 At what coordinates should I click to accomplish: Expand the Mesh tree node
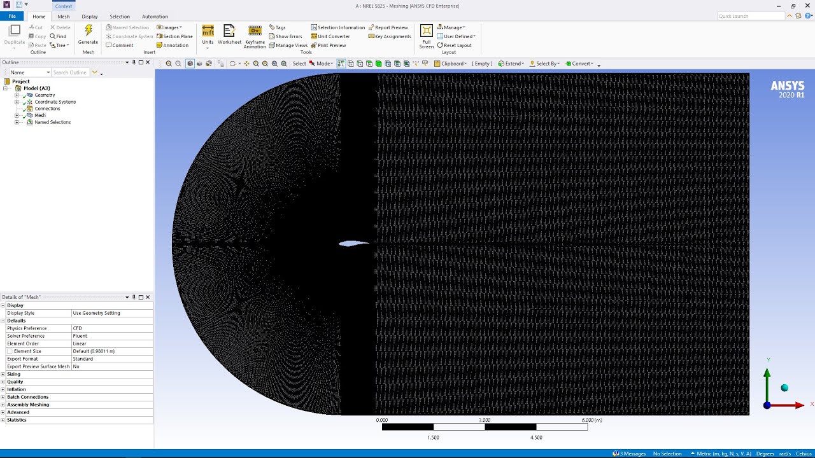point(17,115)
